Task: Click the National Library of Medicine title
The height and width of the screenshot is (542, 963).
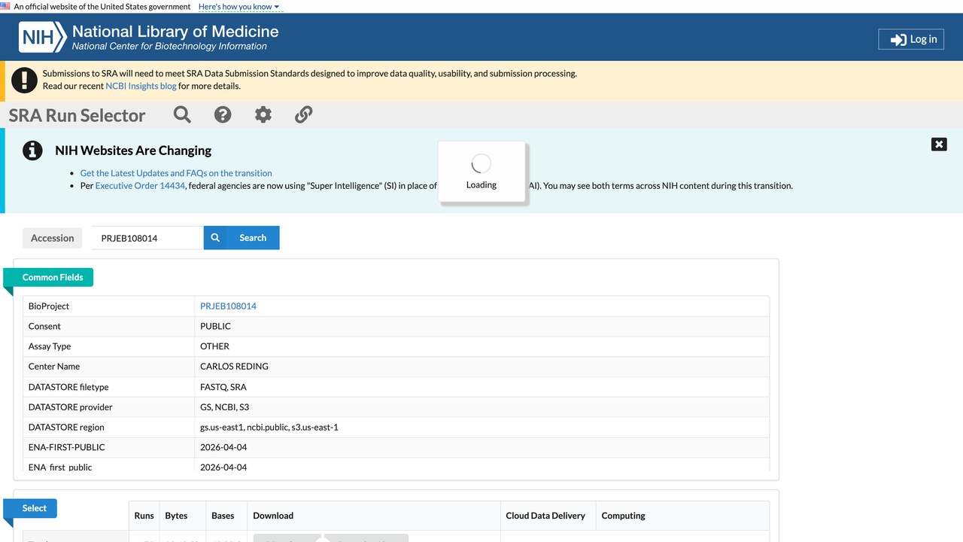Action: point(175,32)
